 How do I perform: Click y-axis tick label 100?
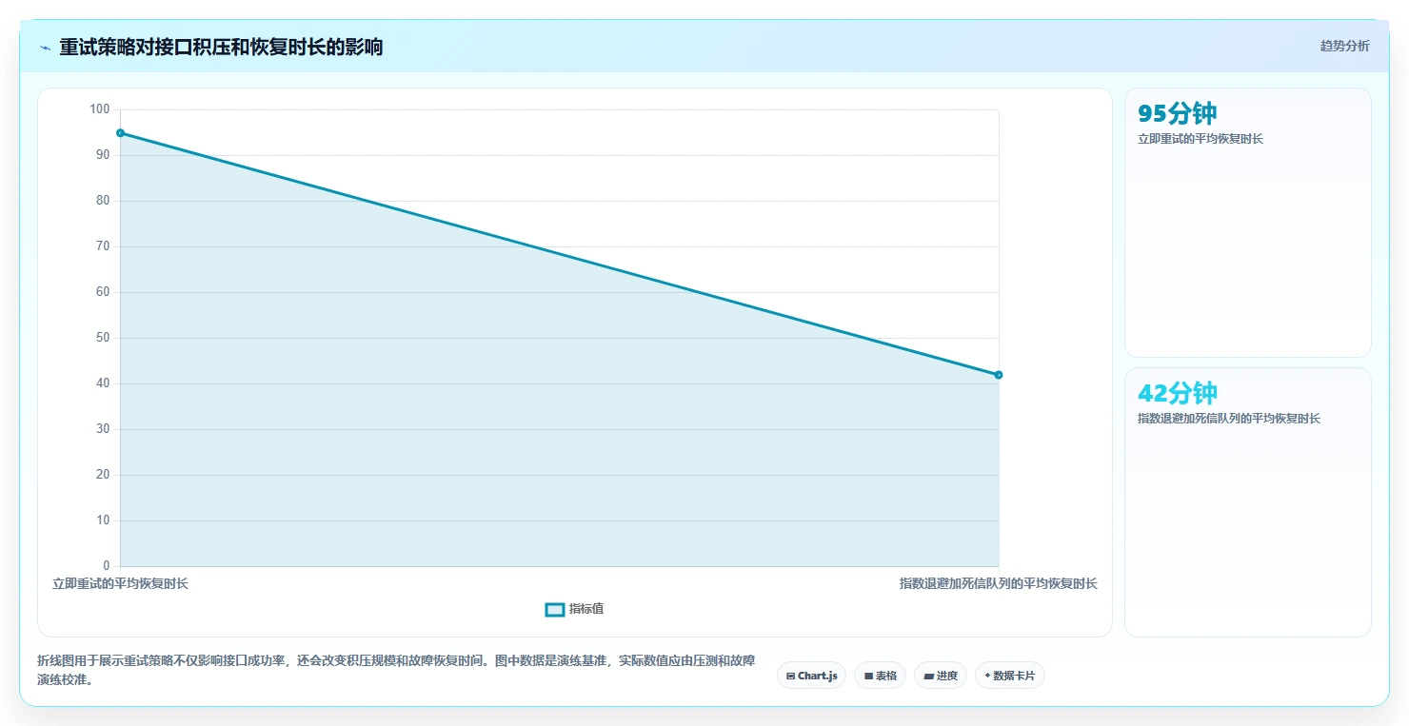(100, 109)
